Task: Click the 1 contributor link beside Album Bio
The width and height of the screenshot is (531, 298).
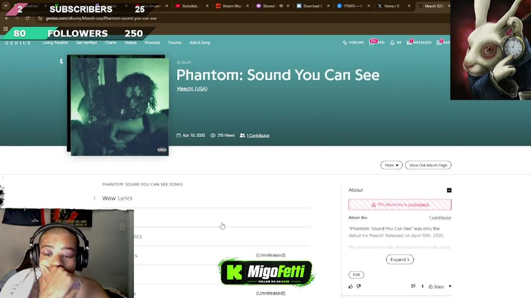Action: [x=440, y=218]
